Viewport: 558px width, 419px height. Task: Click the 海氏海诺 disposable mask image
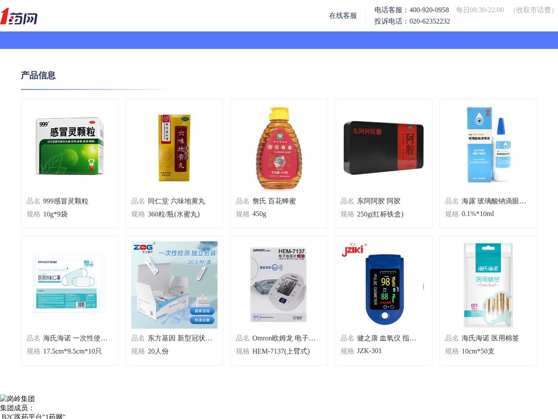click(x=70, y=285)
